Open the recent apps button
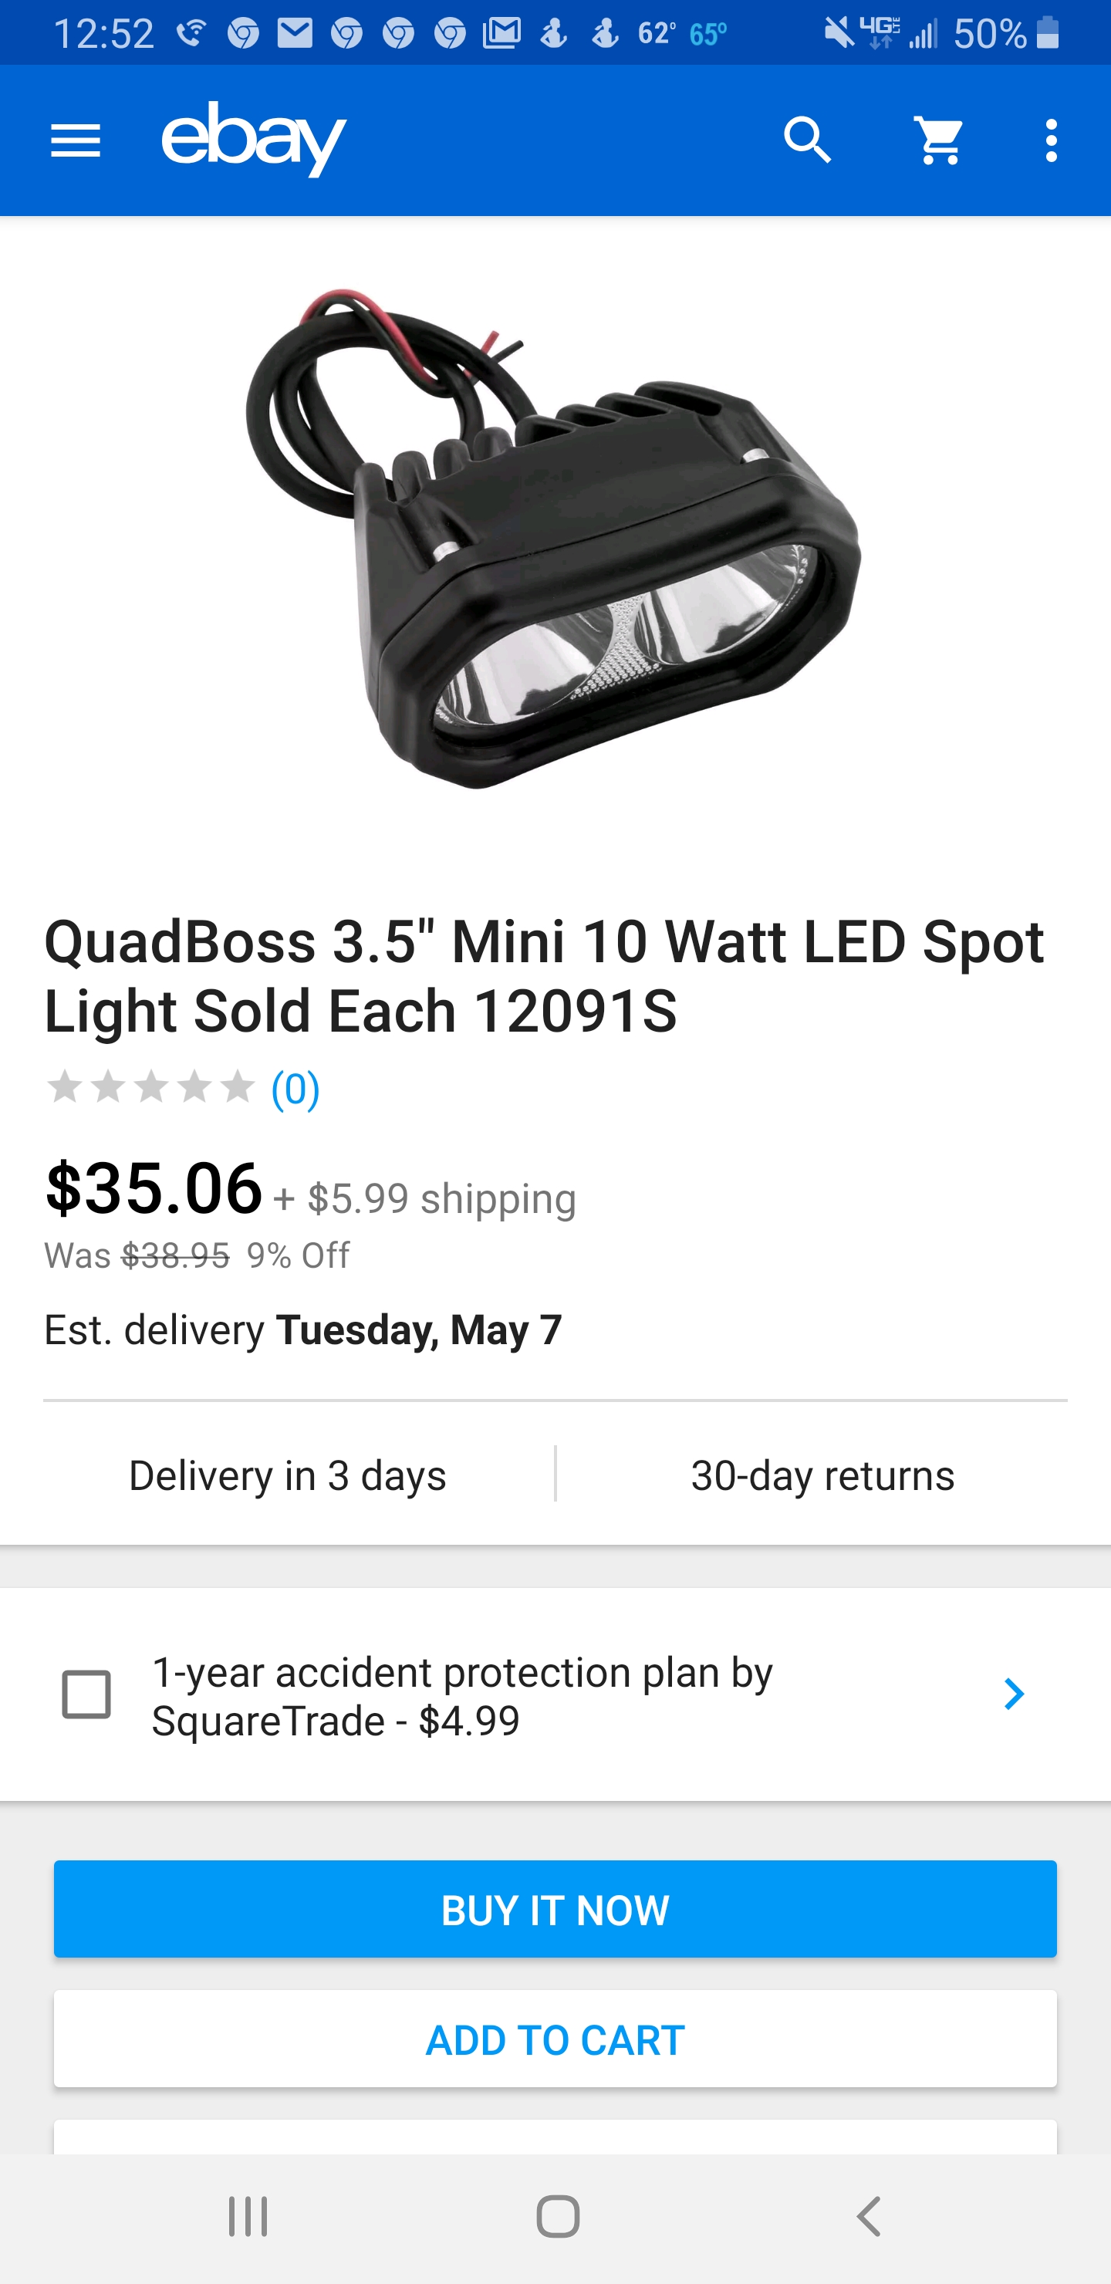Screen dimensions: 1111x2284 coord(248,2217)
